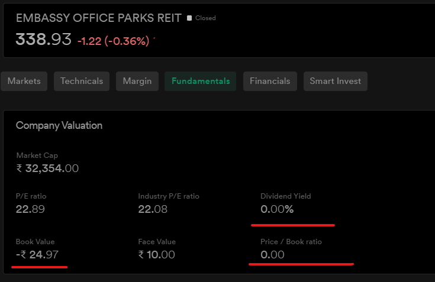Click the Face Value ₹10.00 figure
Viewport: 435px width, 282px height.
157,255
